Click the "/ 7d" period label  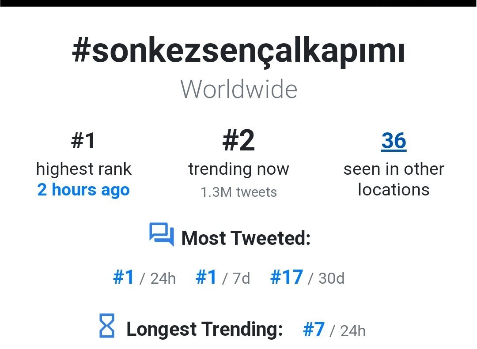[x=236, y=279]
